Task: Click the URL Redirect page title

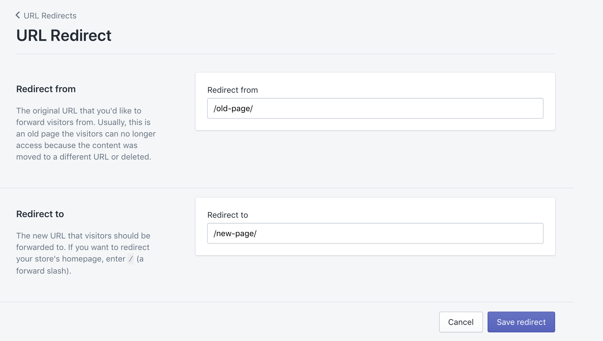Action: pos(64,35)
